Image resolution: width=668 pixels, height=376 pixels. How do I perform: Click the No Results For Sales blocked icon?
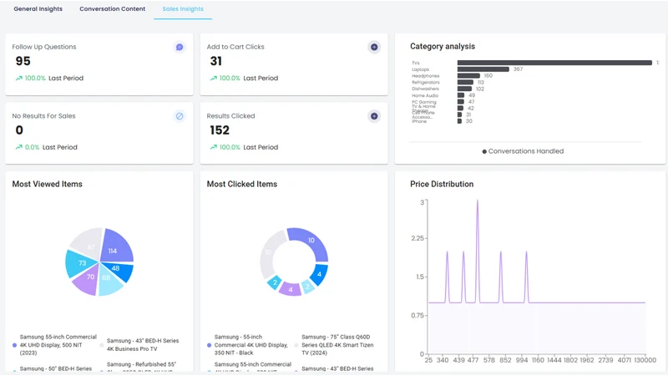pos(180,116)
